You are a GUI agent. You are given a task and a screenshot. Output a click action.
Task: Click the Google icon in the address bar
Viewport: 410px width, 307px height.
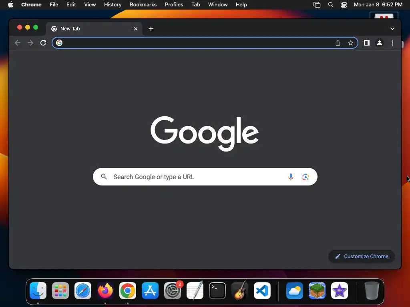[59, 43]
